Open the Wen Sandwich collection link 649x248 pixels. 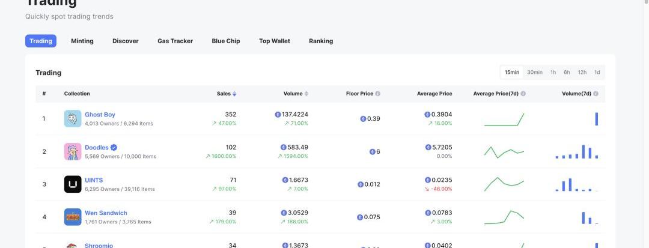point(106,213)
